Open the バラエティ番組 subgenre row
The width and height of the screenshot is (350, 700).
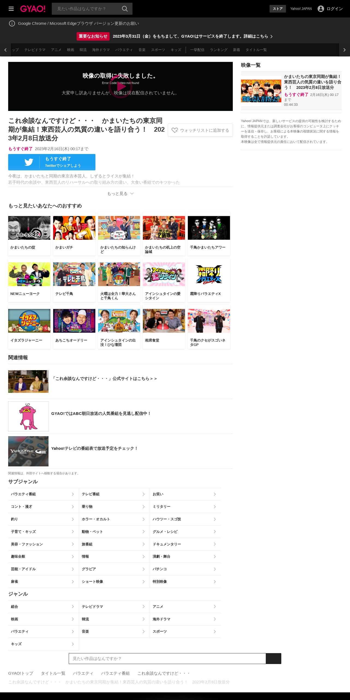[x=43, y=494]
